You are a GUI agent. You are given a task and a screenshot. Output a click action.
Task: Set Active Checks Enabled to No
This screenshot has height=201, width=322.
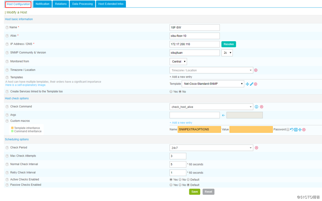tap(180, 179)
